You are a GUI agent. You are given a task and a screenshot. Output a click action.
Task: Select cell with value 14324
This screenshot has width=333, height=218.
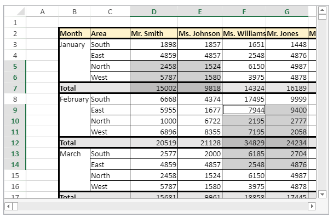[x=244, y=88]
